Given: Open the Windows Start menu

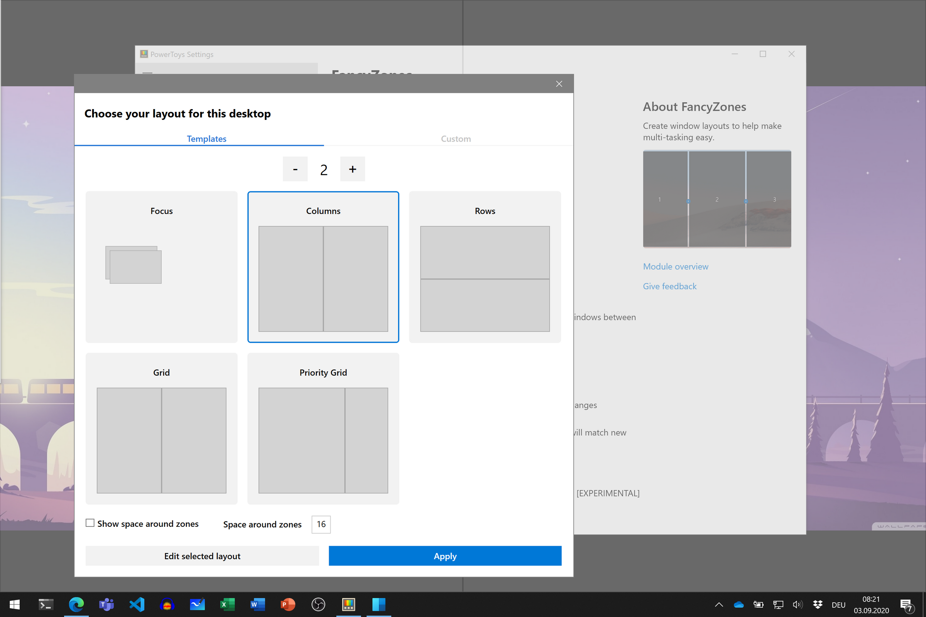Looking at the screenshot, I should tap(15, 604).
